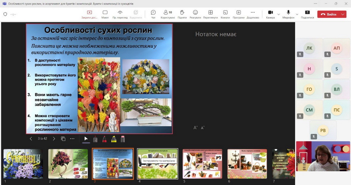Open the Реагувати reactions picker
Viewport: 351px width, 185px height.
pyautogui.click(x=195, y=14)
